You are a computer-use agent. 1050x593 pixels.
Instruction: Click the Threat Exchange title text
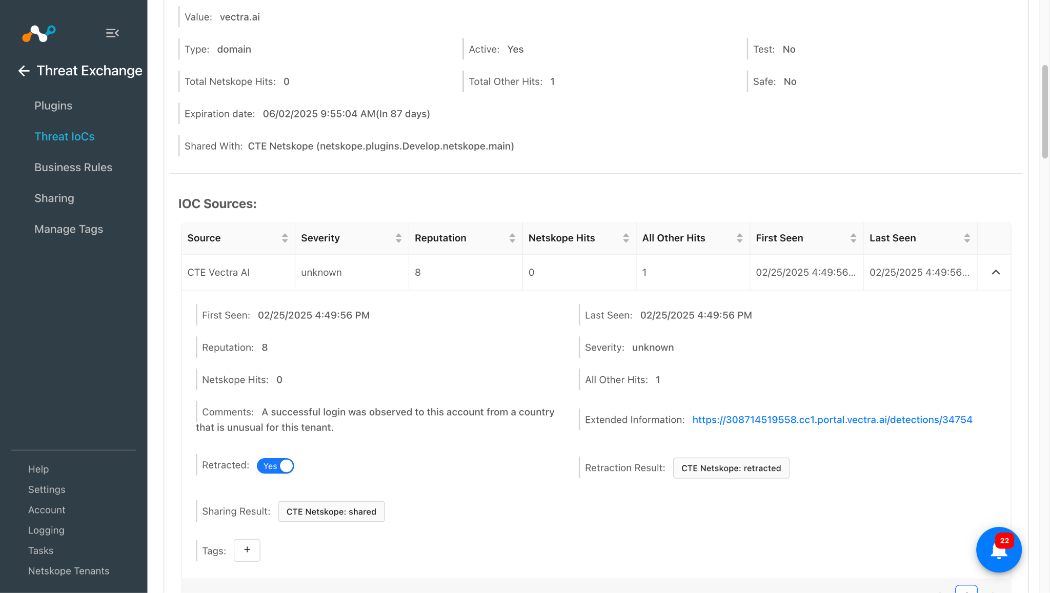point(90,71)
